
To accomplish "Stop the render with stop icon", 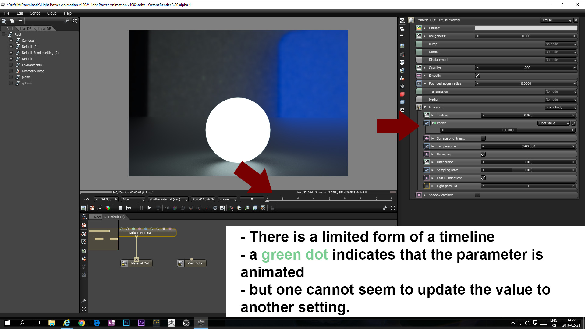I will click(x=121, y=208).
